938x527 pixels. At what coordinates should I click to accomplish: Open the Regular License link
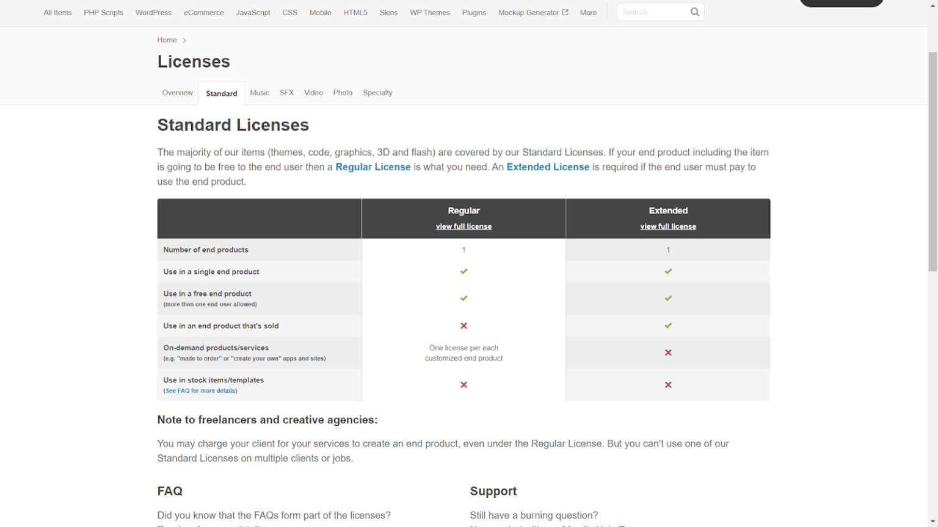pyautogui.click(x=373, y=167)
